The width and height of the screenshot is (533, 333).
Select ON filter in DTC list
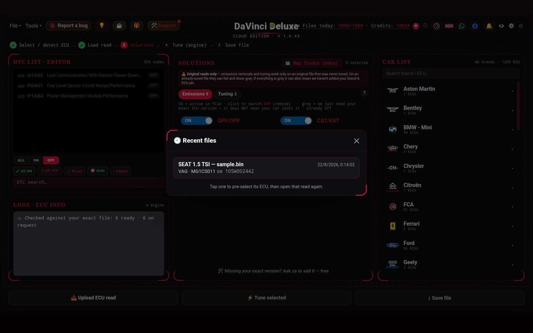point(36,160)
